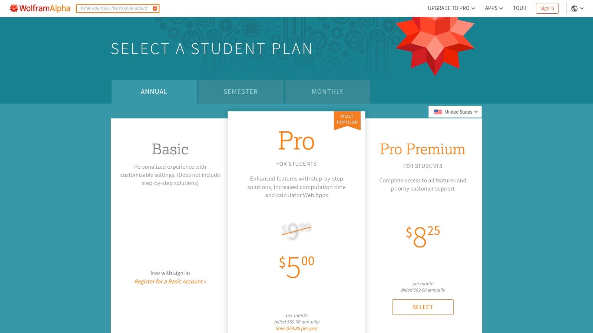Select the Pro Premium plan

423,307
